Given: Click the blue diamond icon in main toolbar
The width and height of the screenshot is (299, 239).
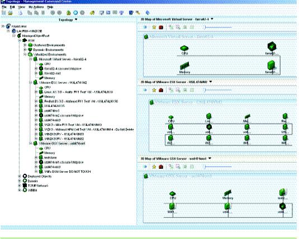Looking at the screenshot, I should 148,13.
